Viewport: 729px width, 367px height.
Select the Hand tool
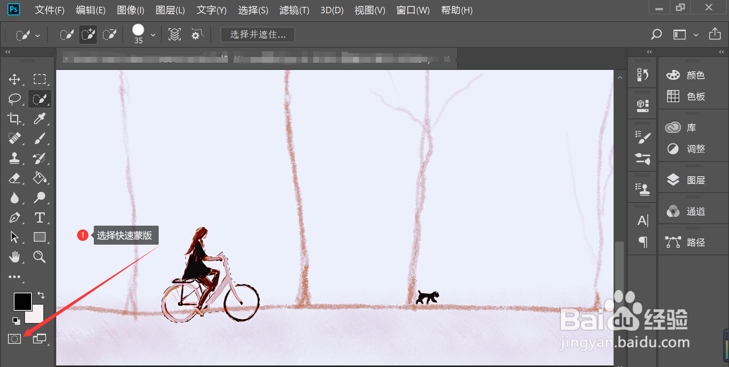(x=14, y=257)
